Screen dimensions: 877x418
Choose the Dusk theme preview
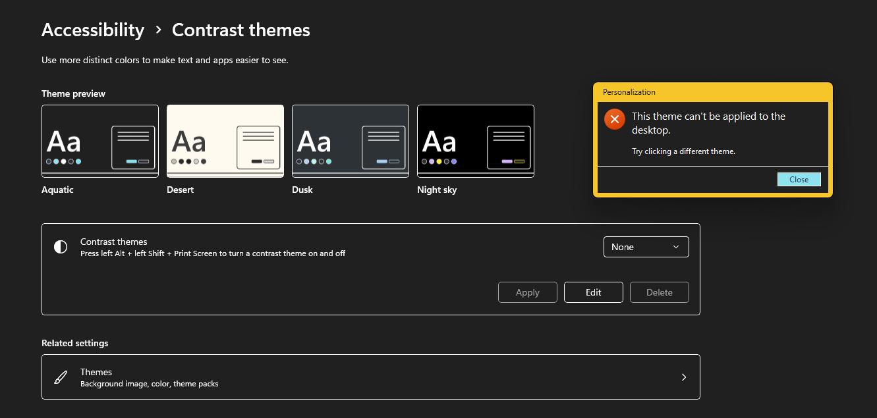[351, 141]
